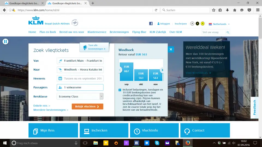Image resolution: width=262 pixels, height=147 pixels.
Task: Show next months in price chart
Action: coord(162,70)
